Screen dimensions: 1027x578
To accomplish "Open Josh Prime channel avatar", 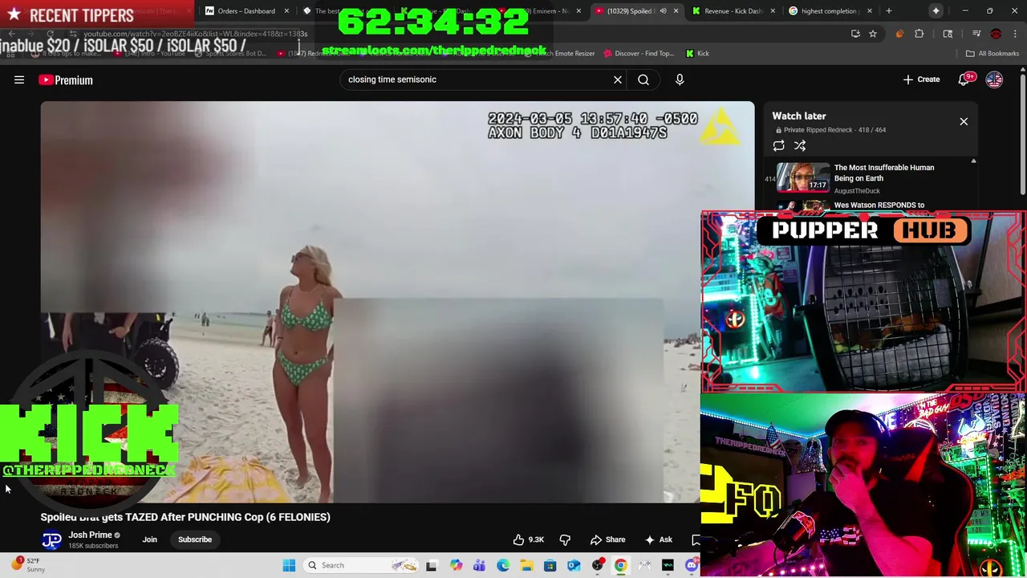I will tap(51, 539).
